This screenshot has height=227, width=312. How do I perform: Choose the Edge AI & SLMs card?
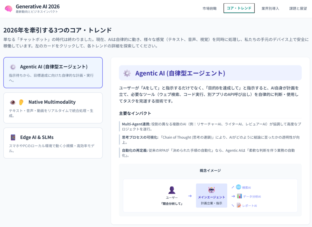(x=53, y=143)
